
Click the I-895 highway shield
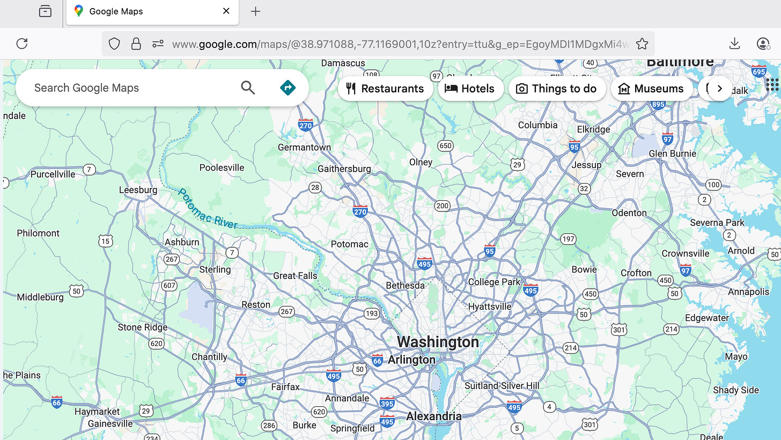click(658, 104)
